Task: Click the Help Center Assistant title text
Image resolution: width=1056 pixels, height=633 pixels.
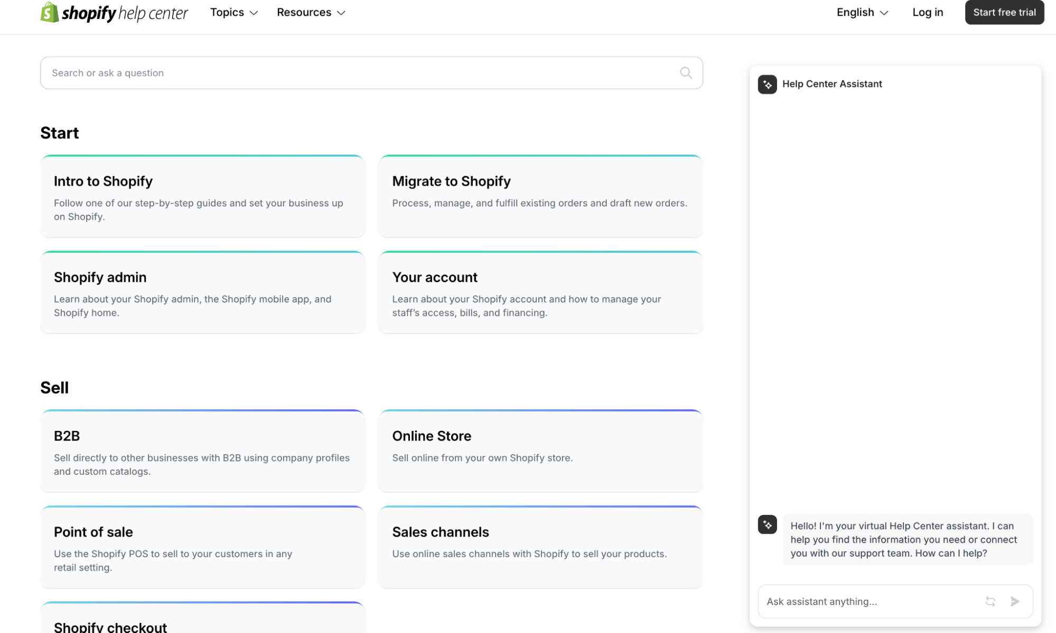Action: [831, 84]
